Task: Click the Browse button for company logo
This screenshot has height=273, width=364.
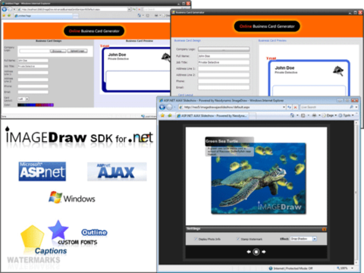Action: click(x=58, y=51)
